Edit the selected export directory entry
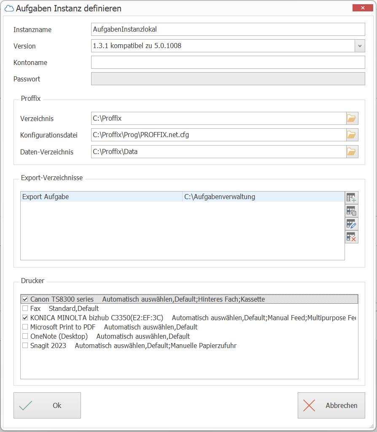This screenshot has width=377, height=432. [x=351, y=224]
